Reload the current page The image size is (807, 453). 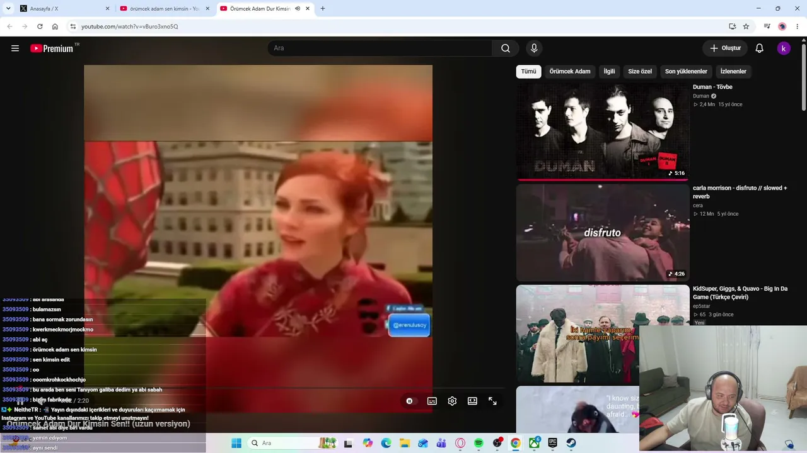point(40,26)
